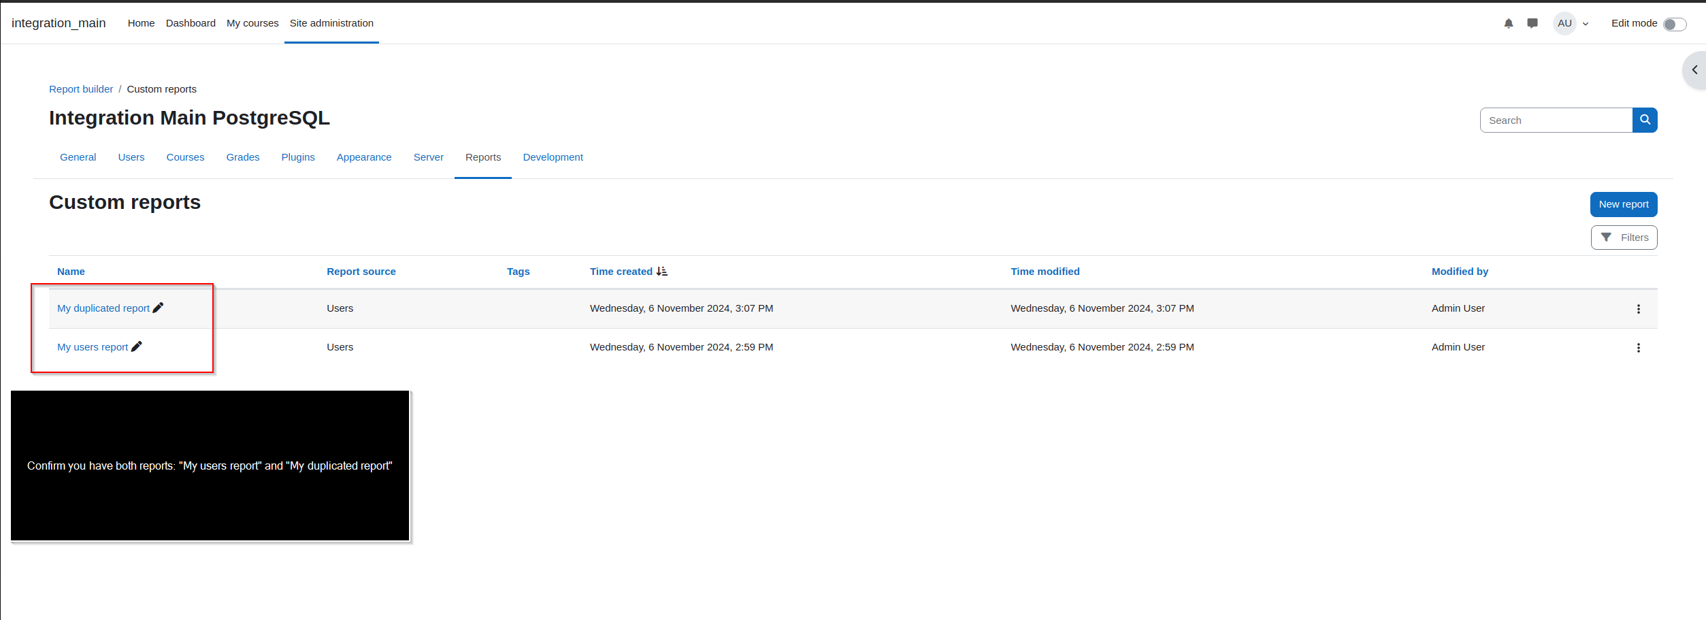The width and height of the screenshot is (1706, 620).
Task: Select the Reports tab
Action: tap(483, 157)
